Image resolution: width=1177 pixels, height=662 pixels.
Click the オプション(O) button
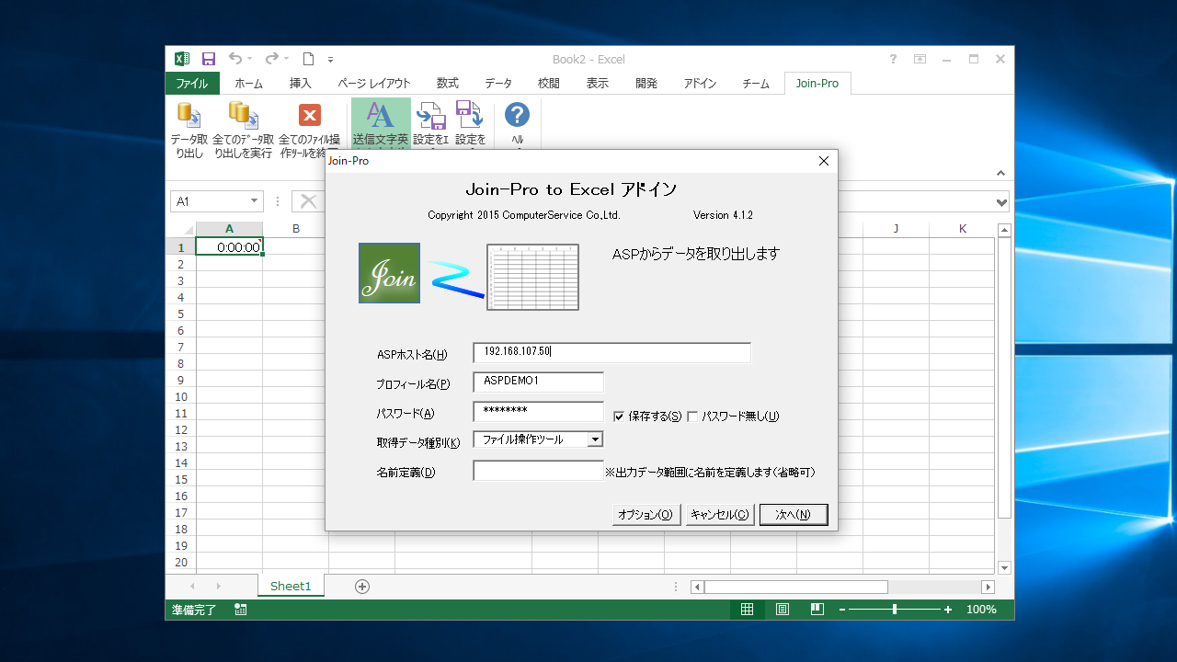(x=647, y=515)
